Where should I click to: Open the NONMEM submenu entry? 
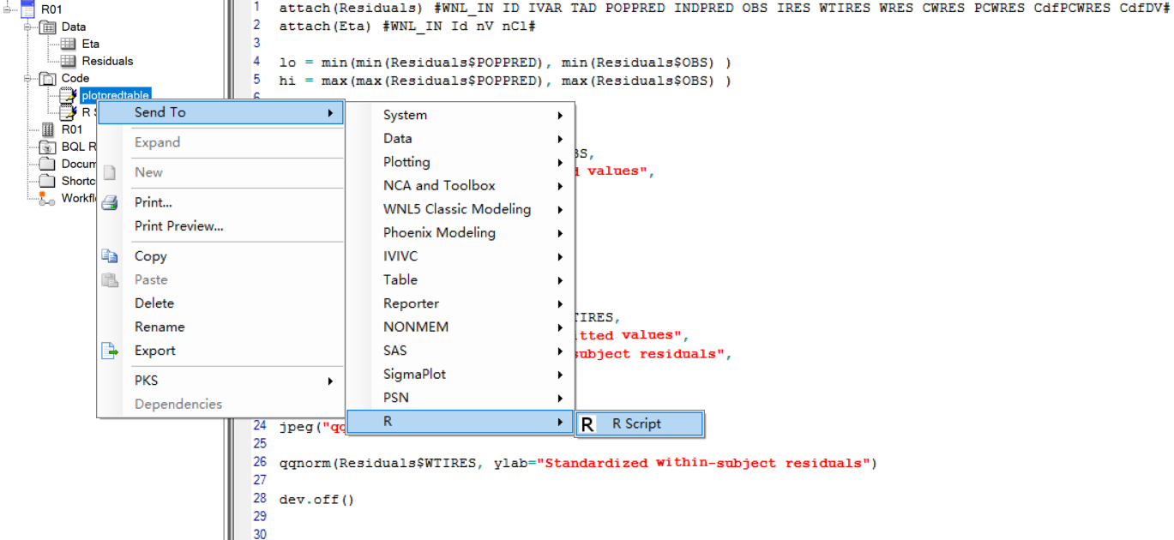[461, 327]
